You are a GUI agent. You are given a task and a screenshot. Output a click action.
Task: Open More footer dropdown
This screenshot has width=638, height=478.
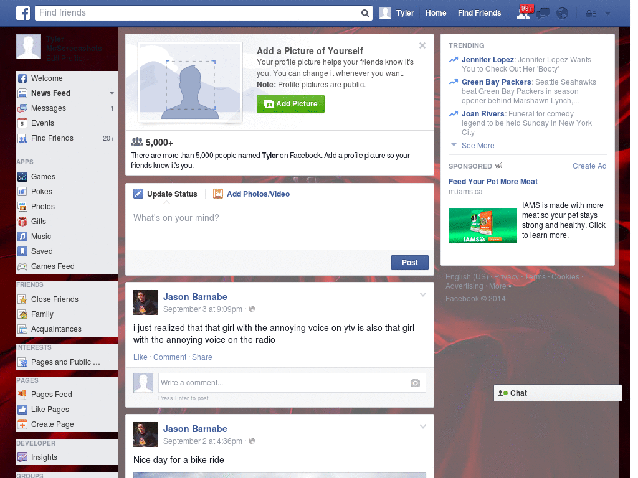coord(500,286)
